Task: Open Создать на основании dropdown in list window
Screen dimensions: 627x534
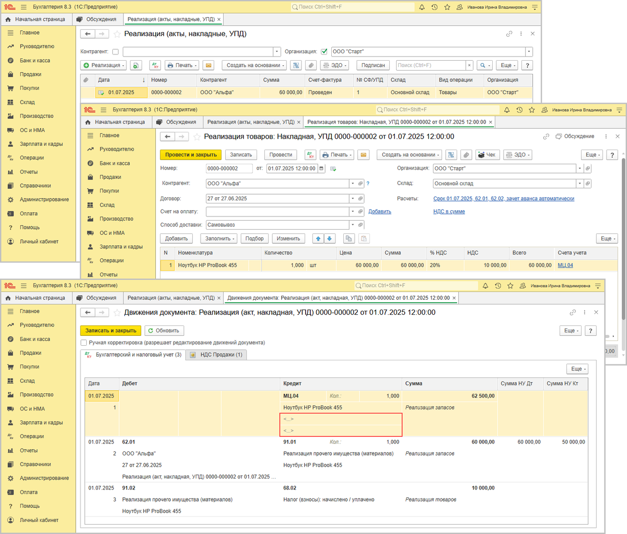Action: pos(254,65)
